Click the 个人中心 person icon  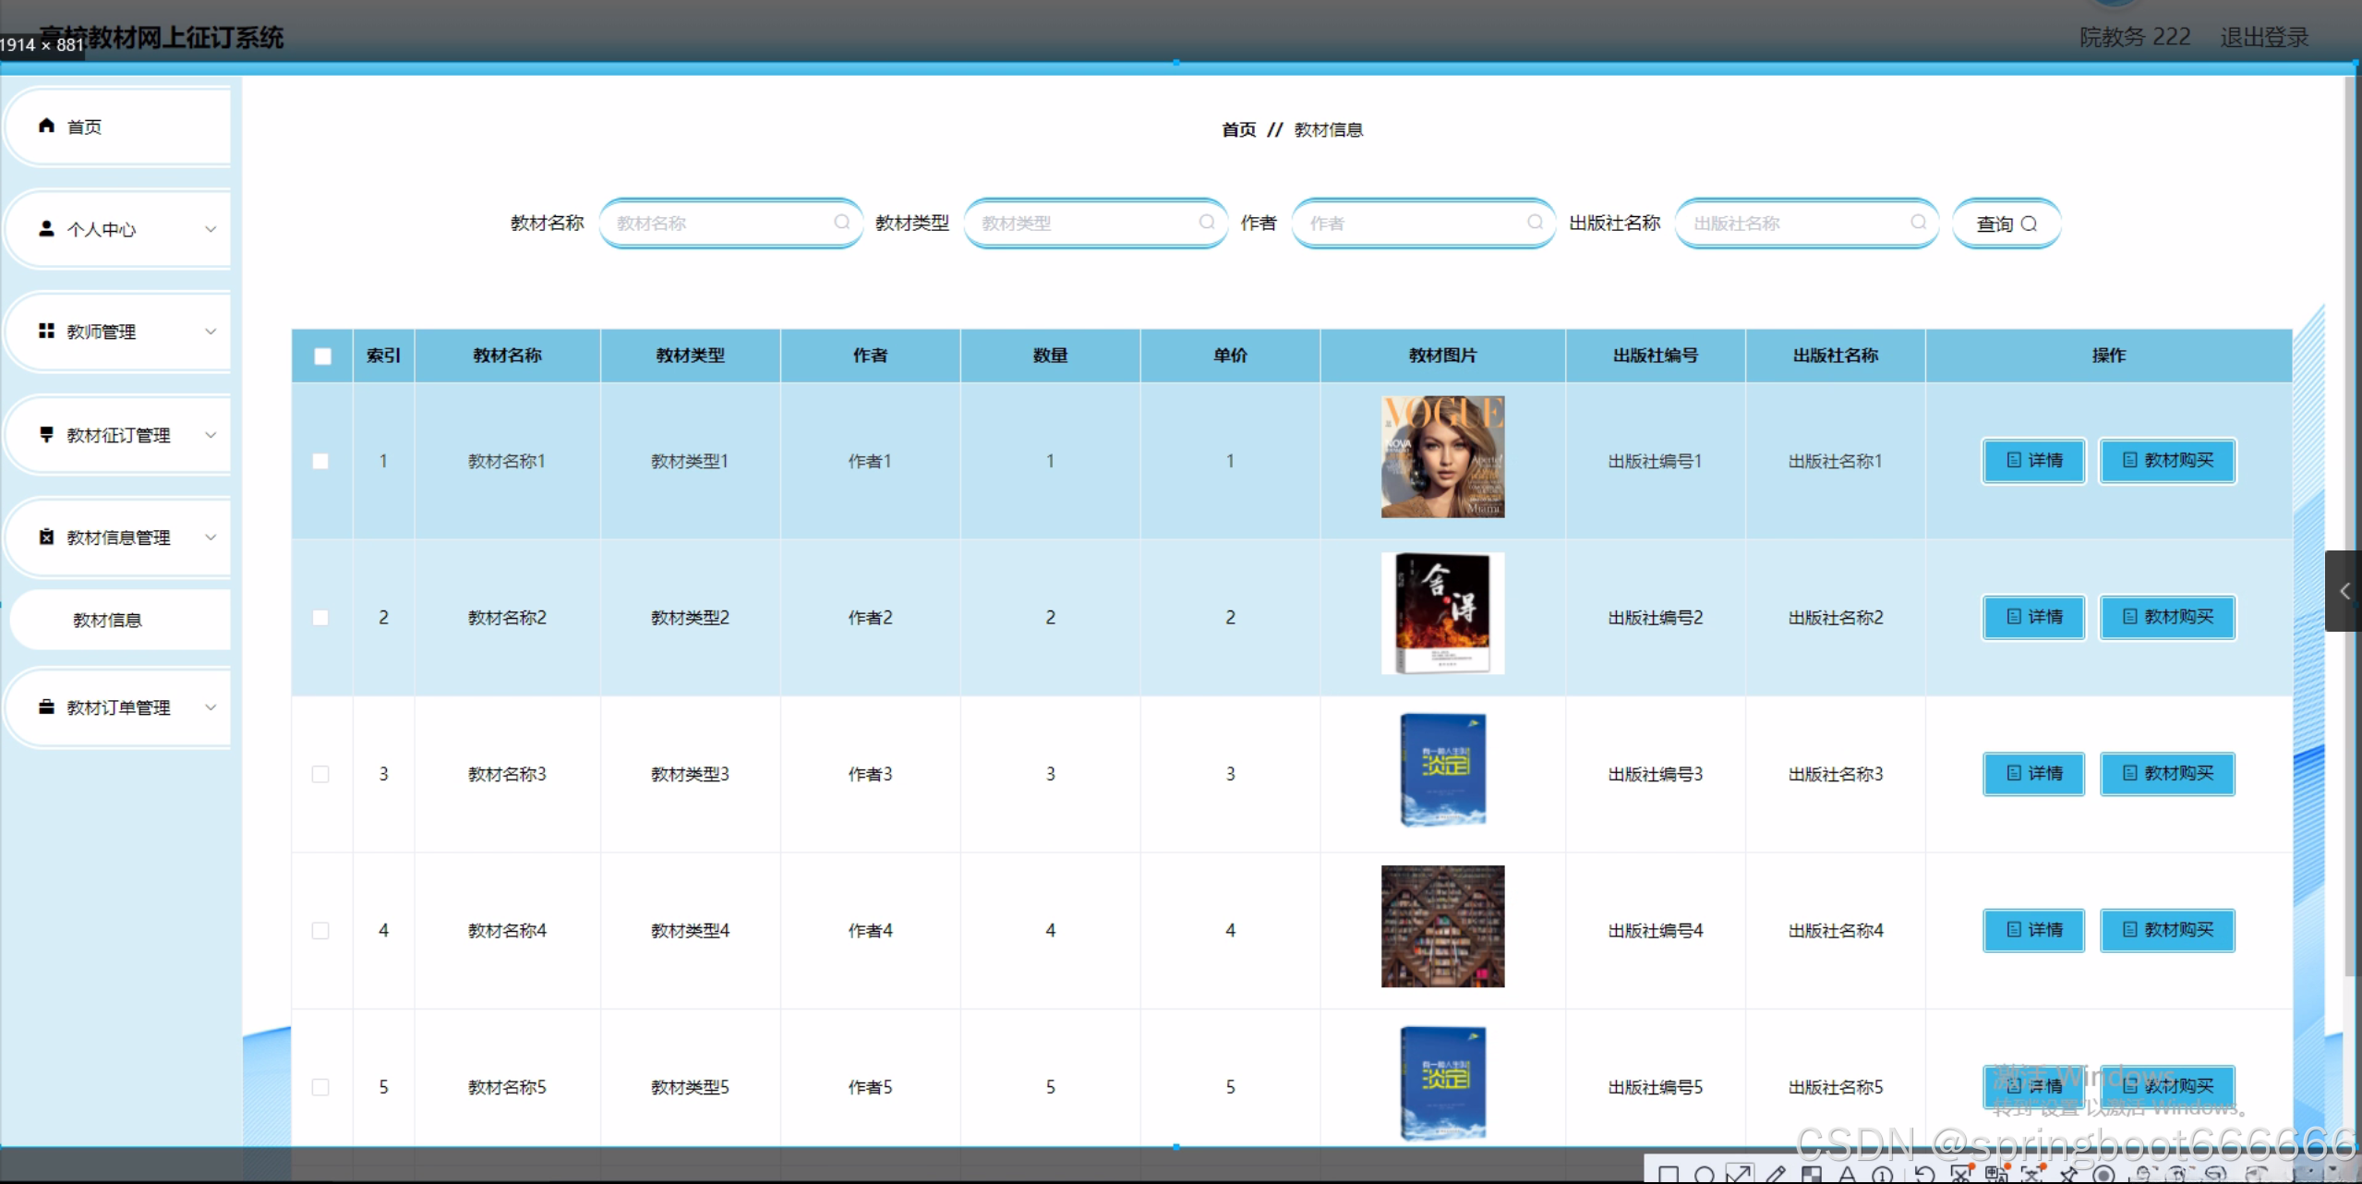(46, 228)
